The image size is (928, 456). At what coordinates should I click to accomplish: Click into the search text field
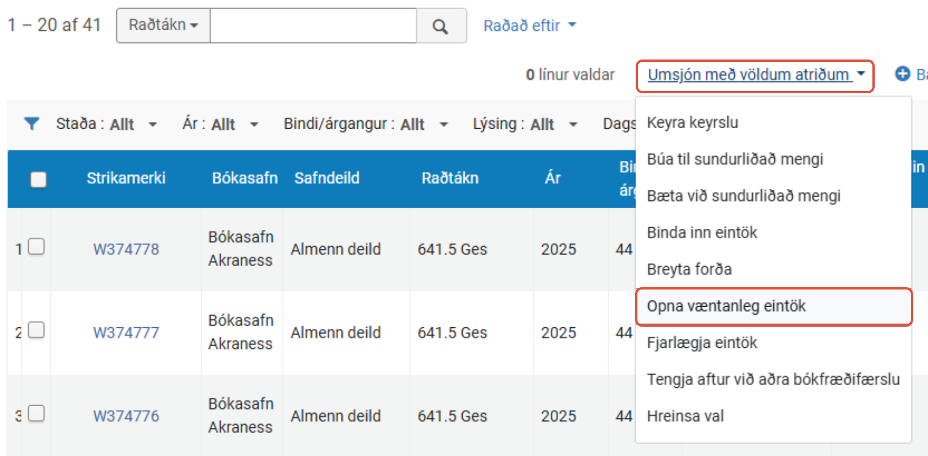tap(313, 26)
